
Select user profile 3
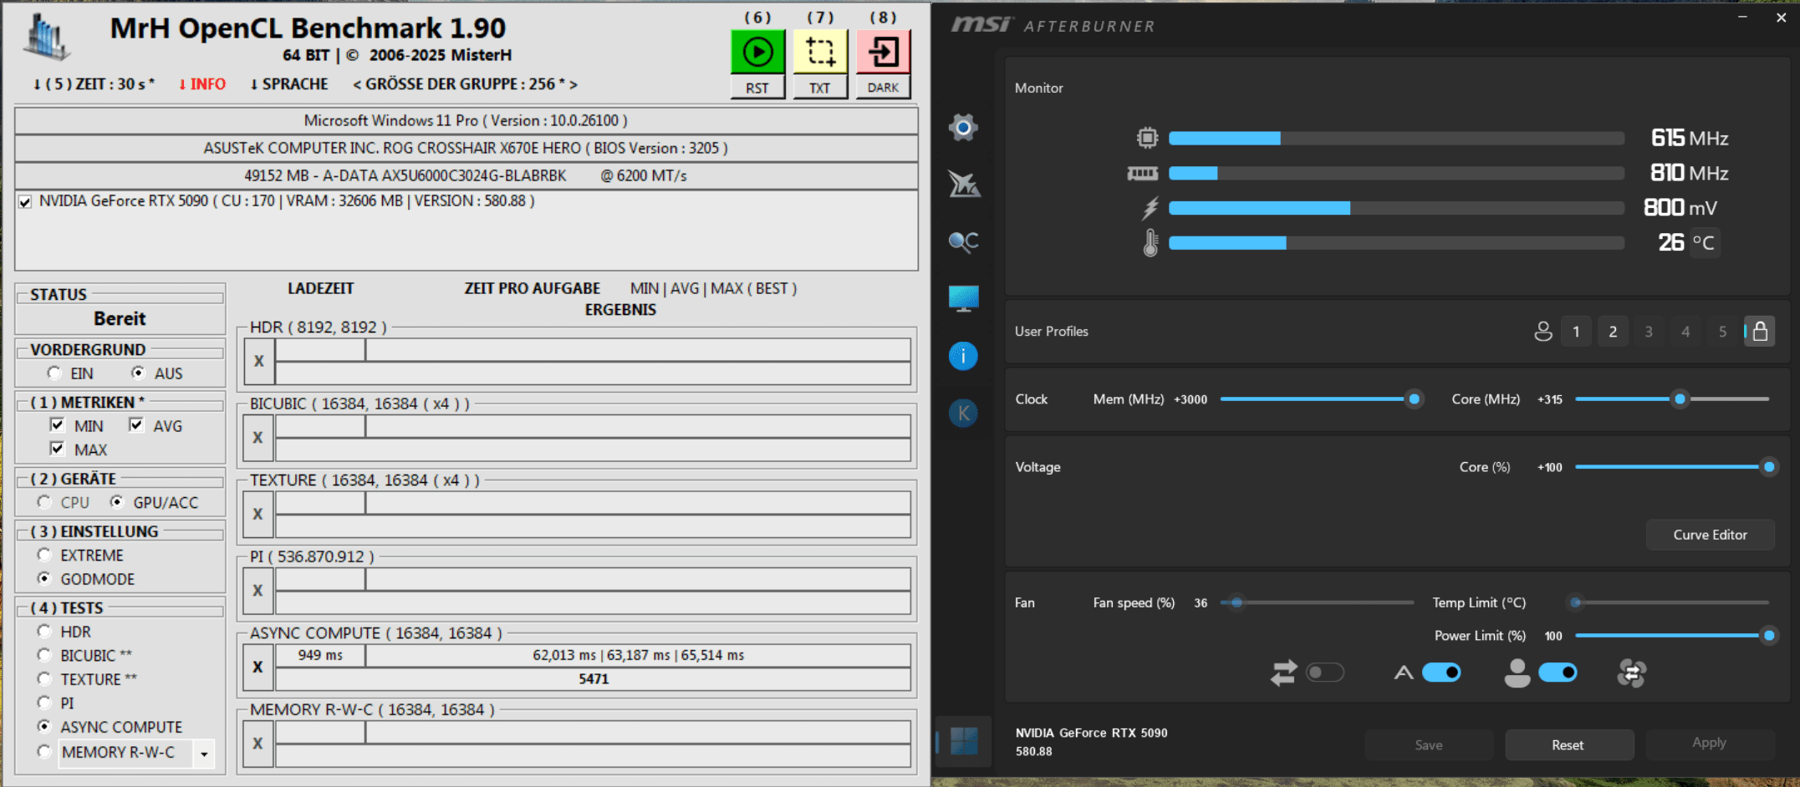coord(1649,332)
